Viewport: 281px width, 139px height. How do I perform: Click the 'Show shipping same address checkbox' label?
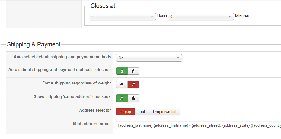point(72,97)
